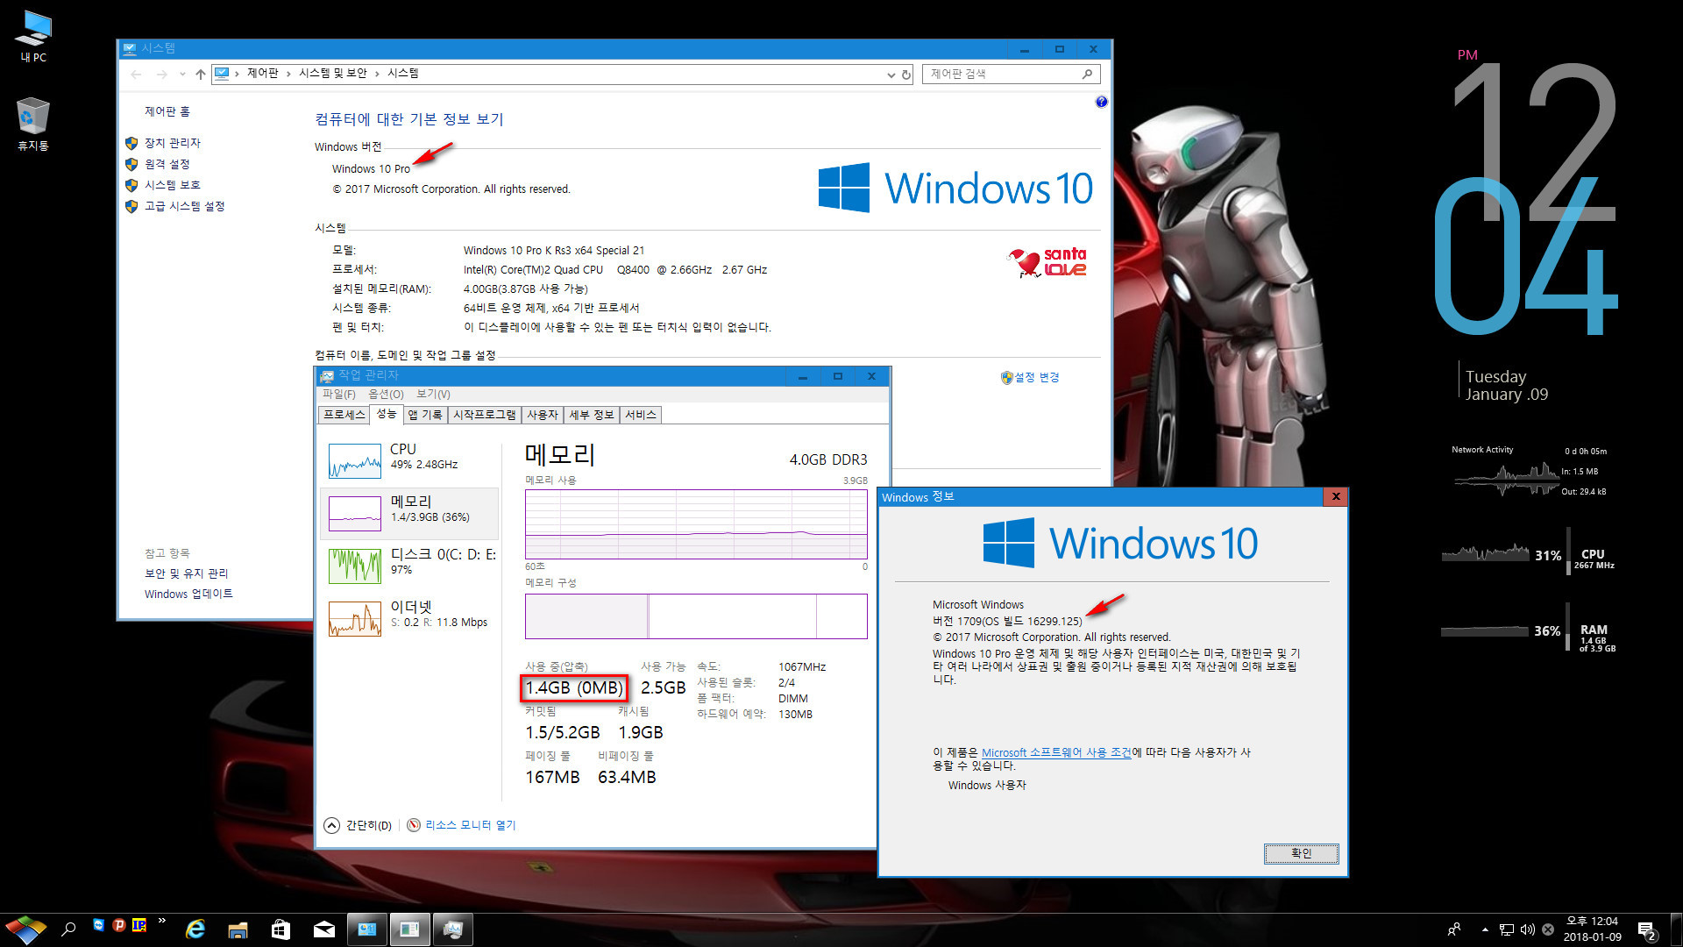1683x947 pixels.
Task: Open File Explorer from taskbar
Action: [x=238, y=929]
